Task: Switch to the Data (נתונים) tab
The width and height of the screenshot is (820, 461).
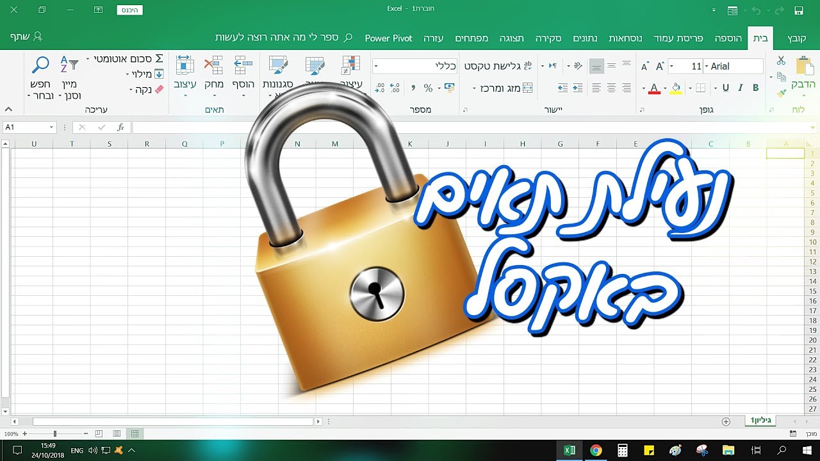Action: (x=584, y=38)
